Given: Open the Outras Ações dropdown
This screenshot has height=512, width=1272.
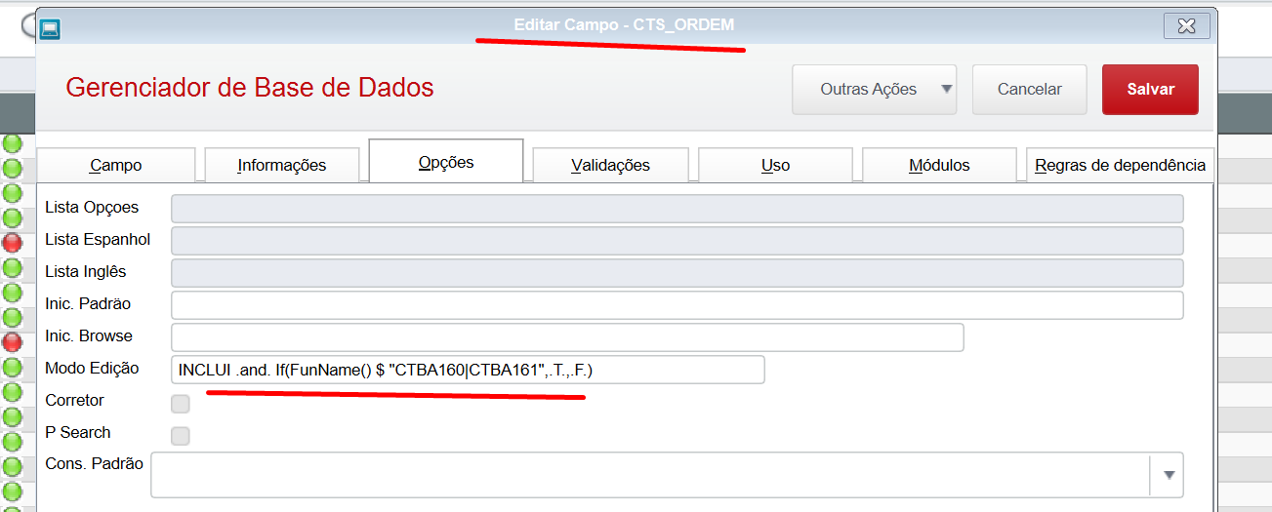Looking at the screenshot, I should [x=874, y=89].
